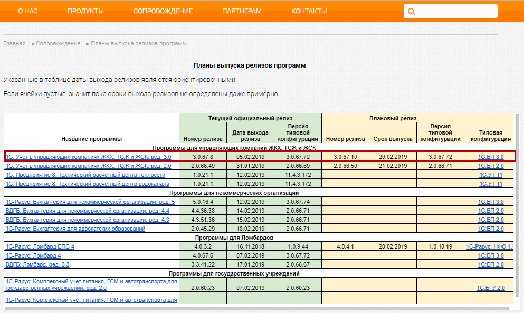Click the Сопровождение breadcrumb link

tap(58, 43)
